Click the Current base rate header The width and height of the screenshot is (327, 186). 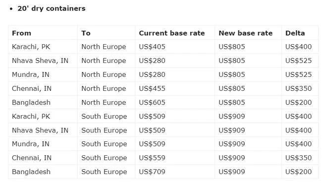172,33
